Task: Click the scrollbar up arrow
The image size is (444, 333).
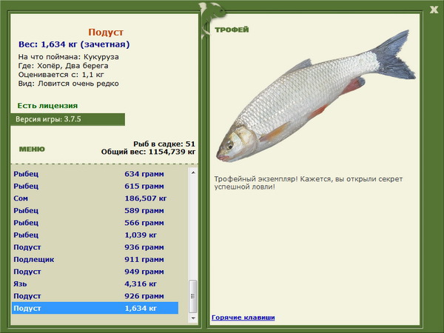Action: [x=193, y=172]
